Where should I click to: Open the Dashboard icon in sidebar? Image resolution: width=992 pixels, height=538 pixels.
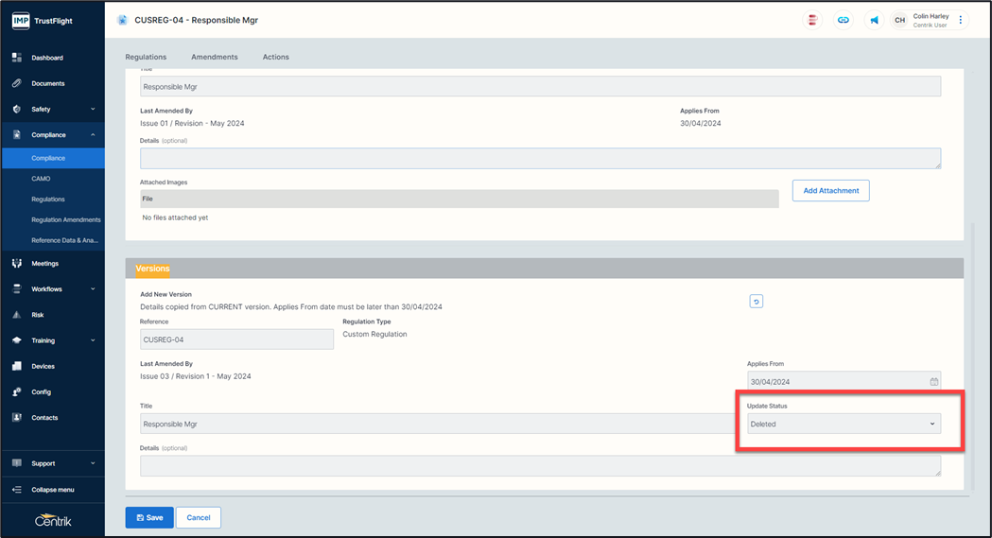[17, 58]
